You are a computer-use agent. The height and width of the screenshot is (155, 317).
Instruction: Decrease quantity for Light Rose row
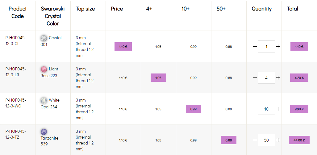pyautogui.click(x=255, y=78)
